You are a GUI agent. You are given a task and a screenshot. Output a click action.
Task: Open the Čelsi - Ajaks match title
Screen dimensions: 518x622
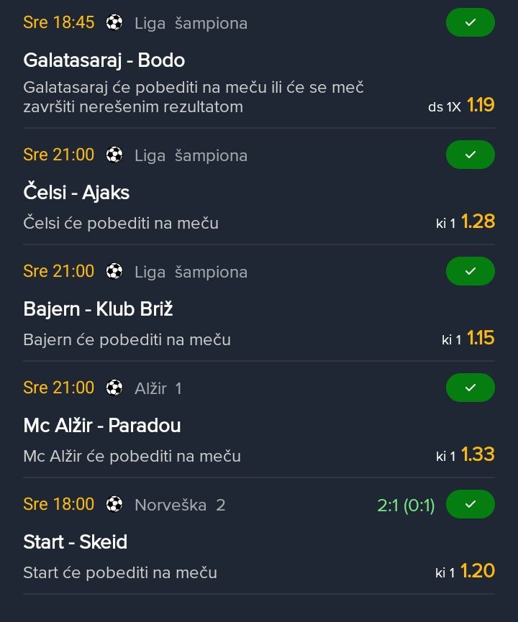tap(76, 192)
